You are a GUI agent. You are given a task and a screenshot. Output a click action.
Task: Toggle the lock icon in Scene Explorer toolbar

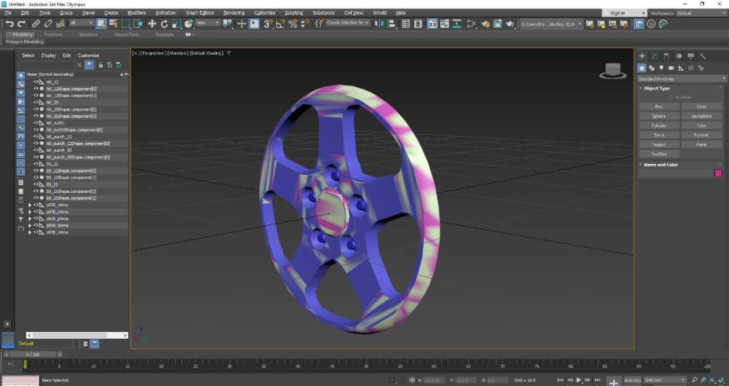coord(101,65)
